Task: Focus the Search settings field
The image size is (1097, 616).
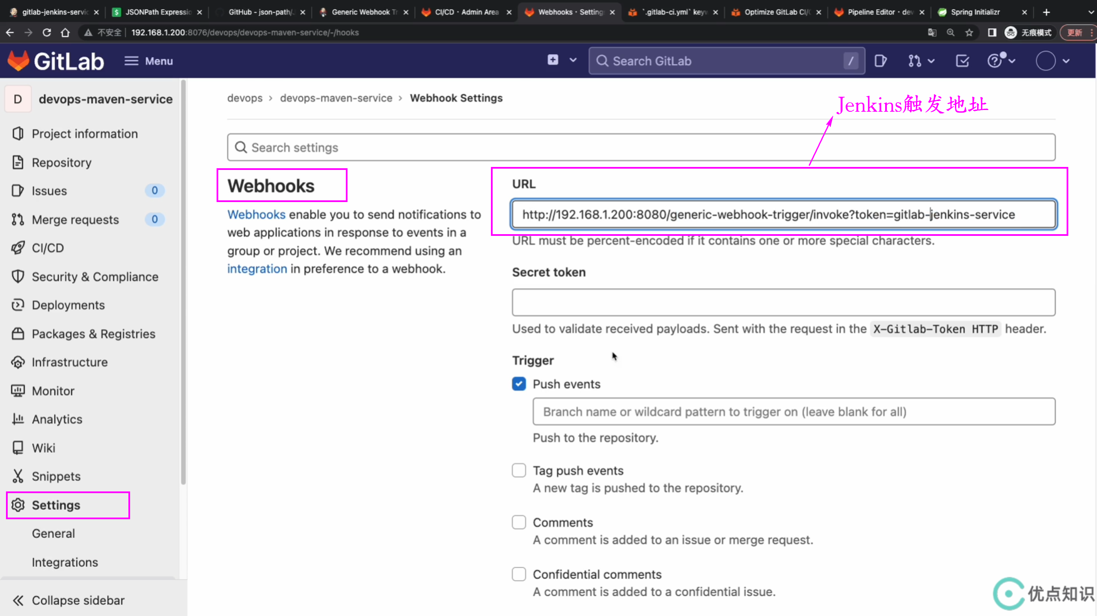Action: (x=641, y=147)
